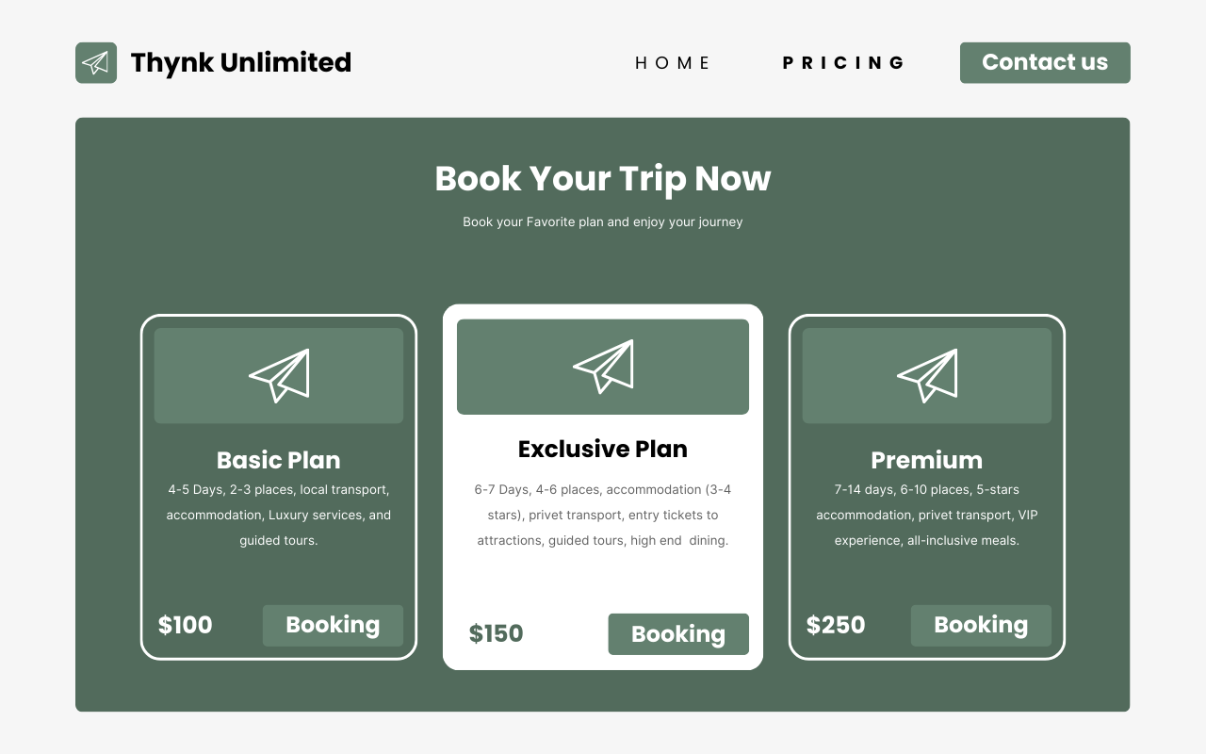Viewport: 1206px width, 754px height.
Task: Click the $150 price label
Action: coord(497,634)
